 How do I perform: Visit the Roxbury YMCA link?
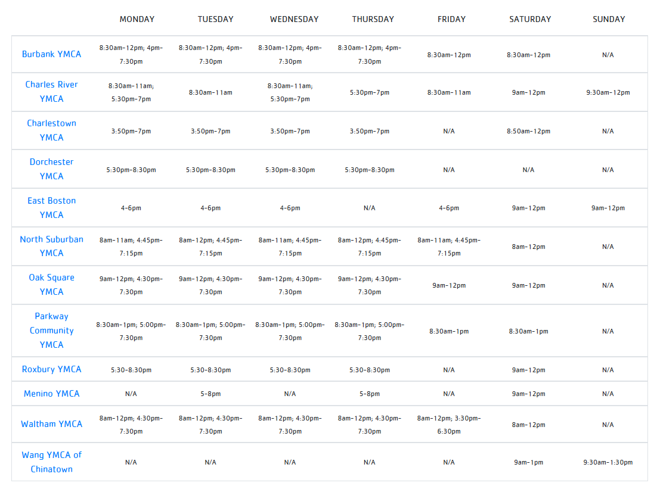(x=51, y=369)
